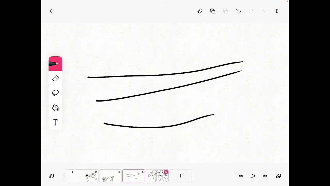
Task: Open the ruler tool
Action: tap(200, 11)
